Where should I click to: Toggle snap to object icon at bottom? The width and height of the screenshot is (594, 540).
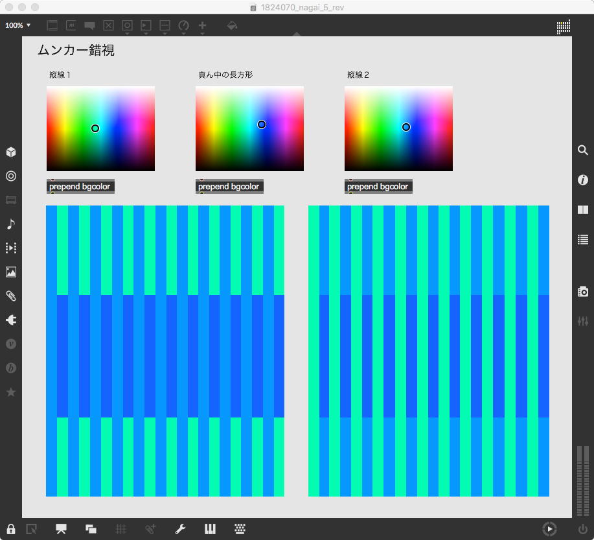pos(150,529)
